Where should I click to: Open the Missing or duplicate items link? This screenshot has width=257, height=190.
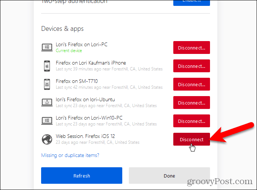pos(70,155)
